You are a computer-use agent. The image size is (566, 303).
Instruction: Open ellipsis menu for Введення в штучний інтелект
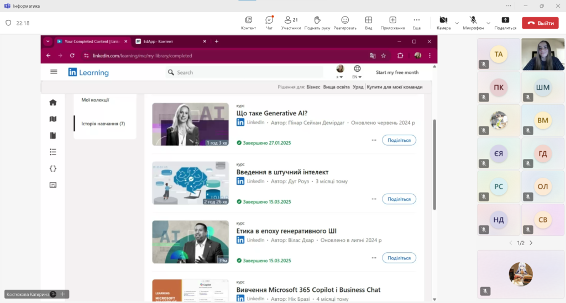(374, 199)
